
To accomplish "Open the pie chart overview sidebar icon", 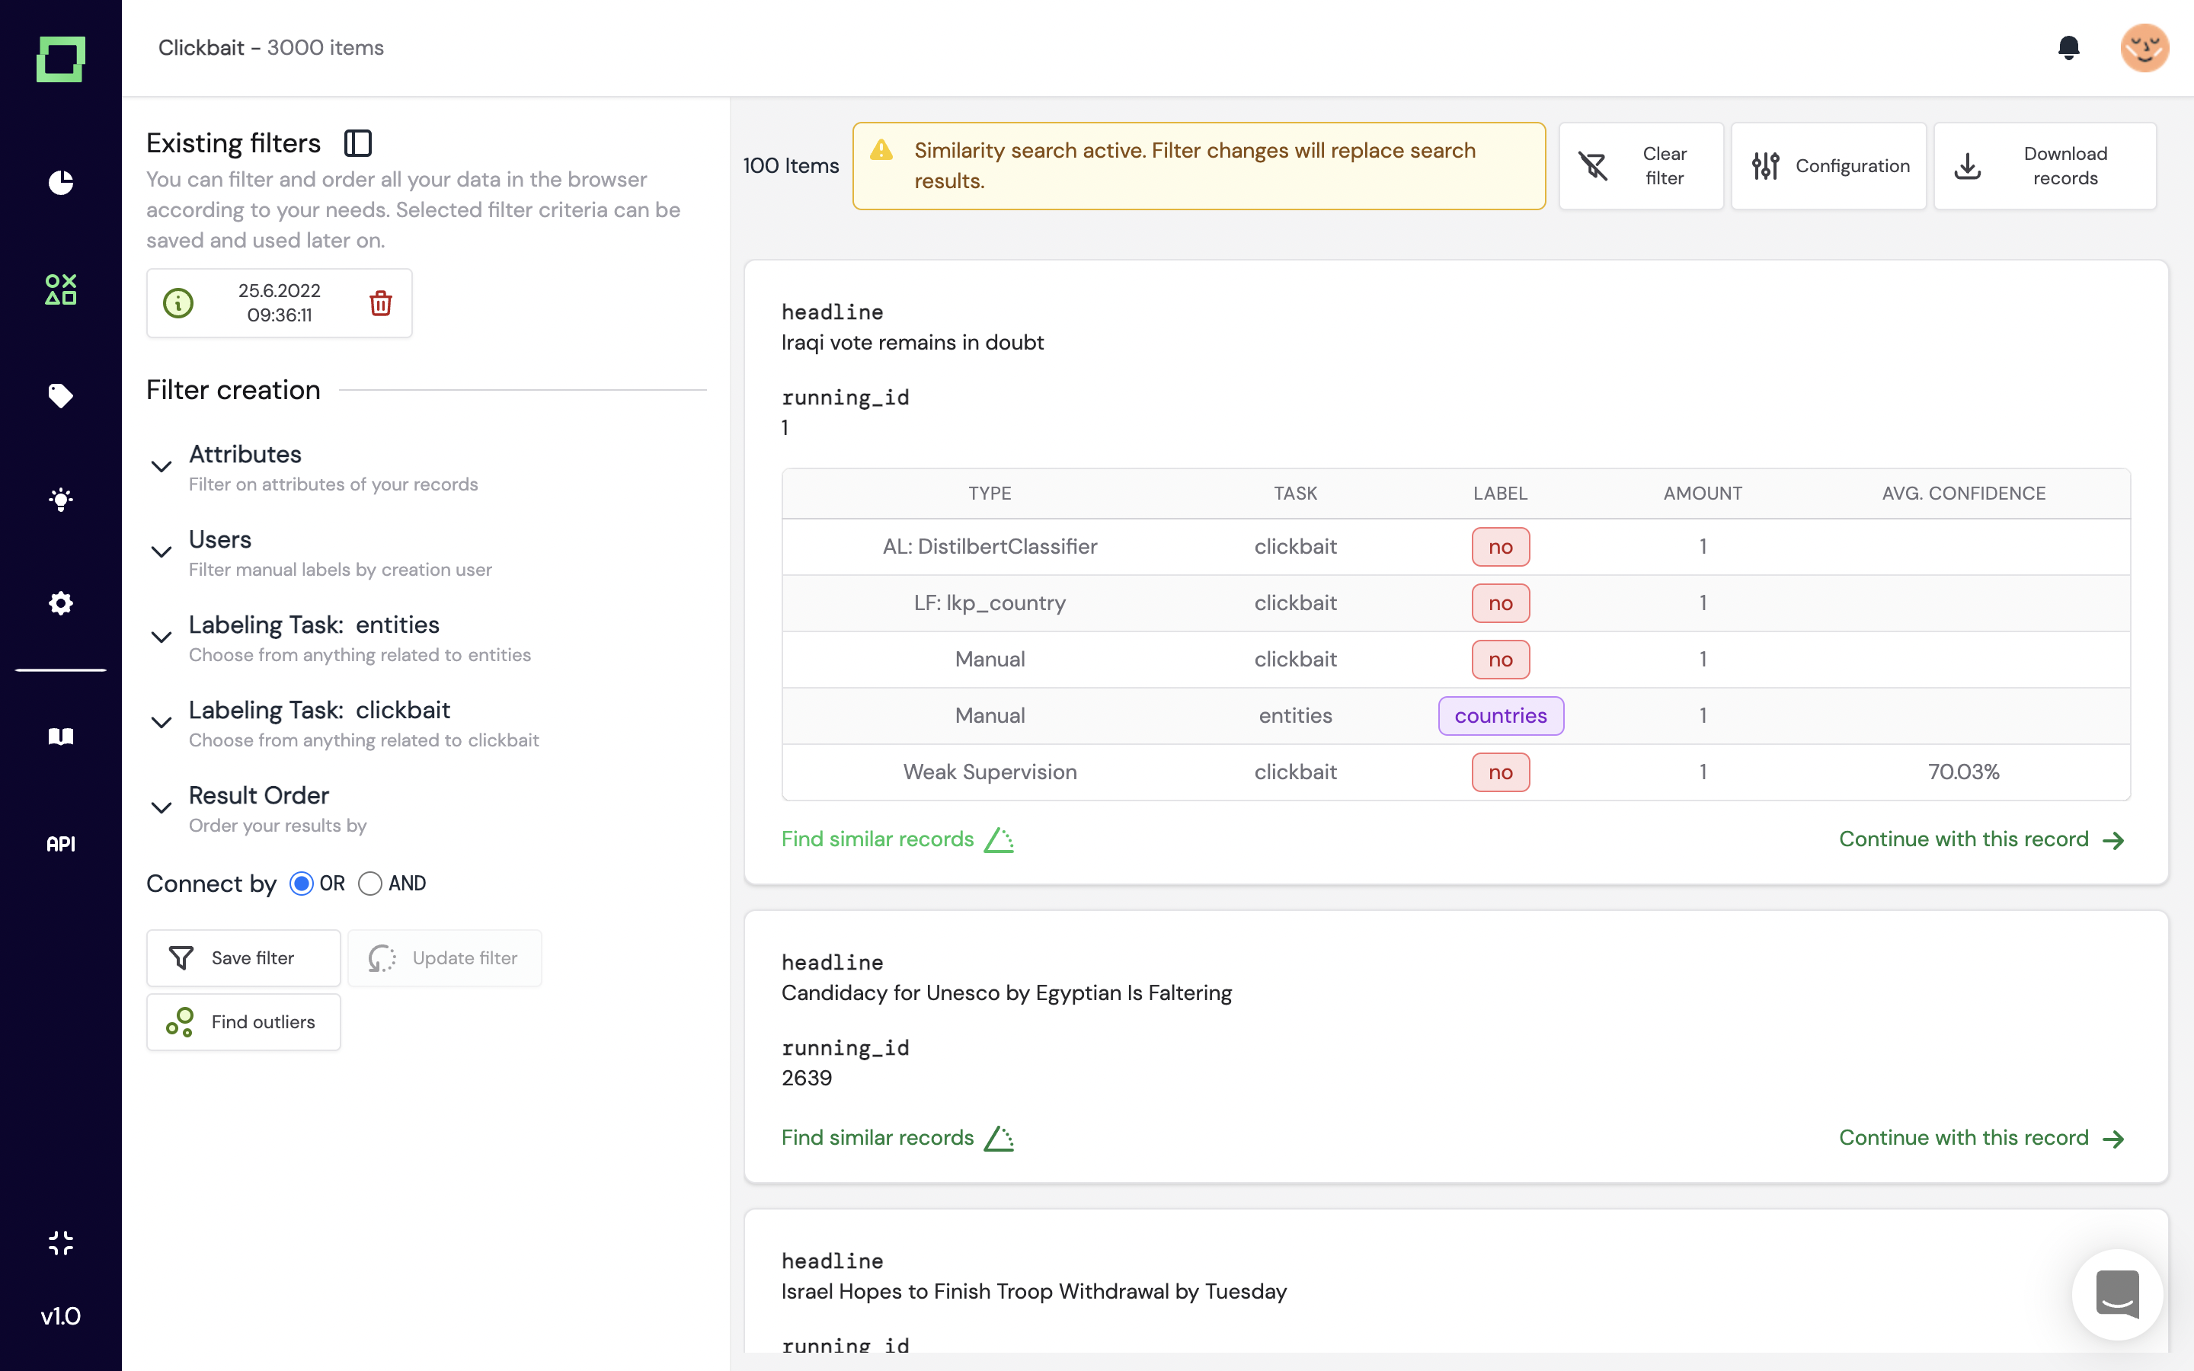I will 61,182.
